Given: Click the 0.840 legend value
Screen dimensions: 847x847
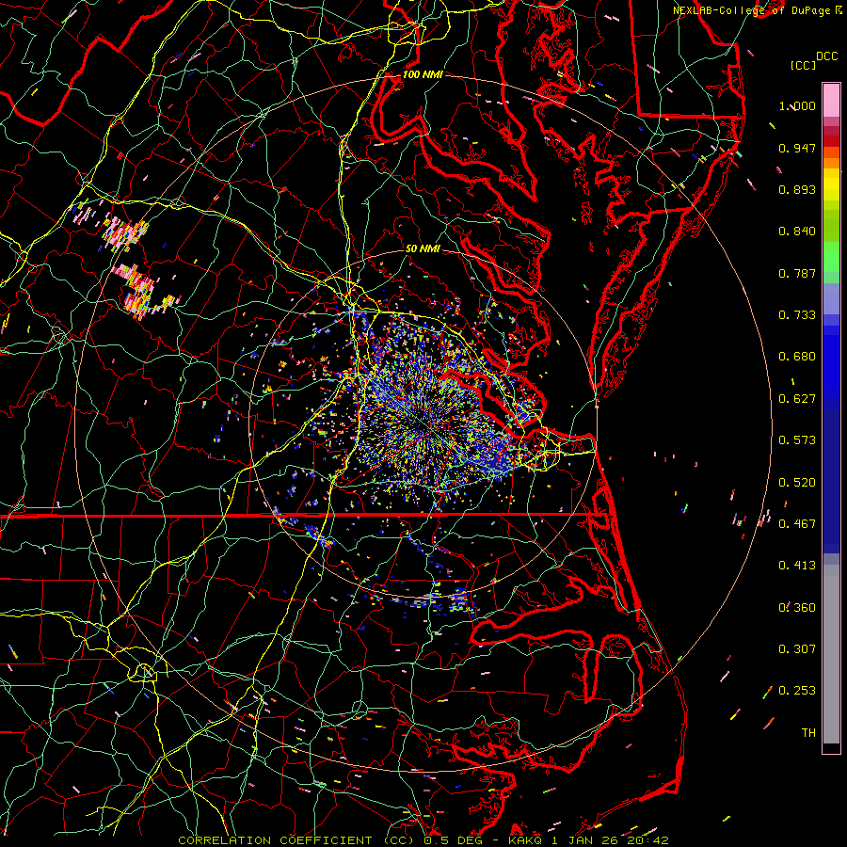Looking at the screenshot, I should [797, 232].
